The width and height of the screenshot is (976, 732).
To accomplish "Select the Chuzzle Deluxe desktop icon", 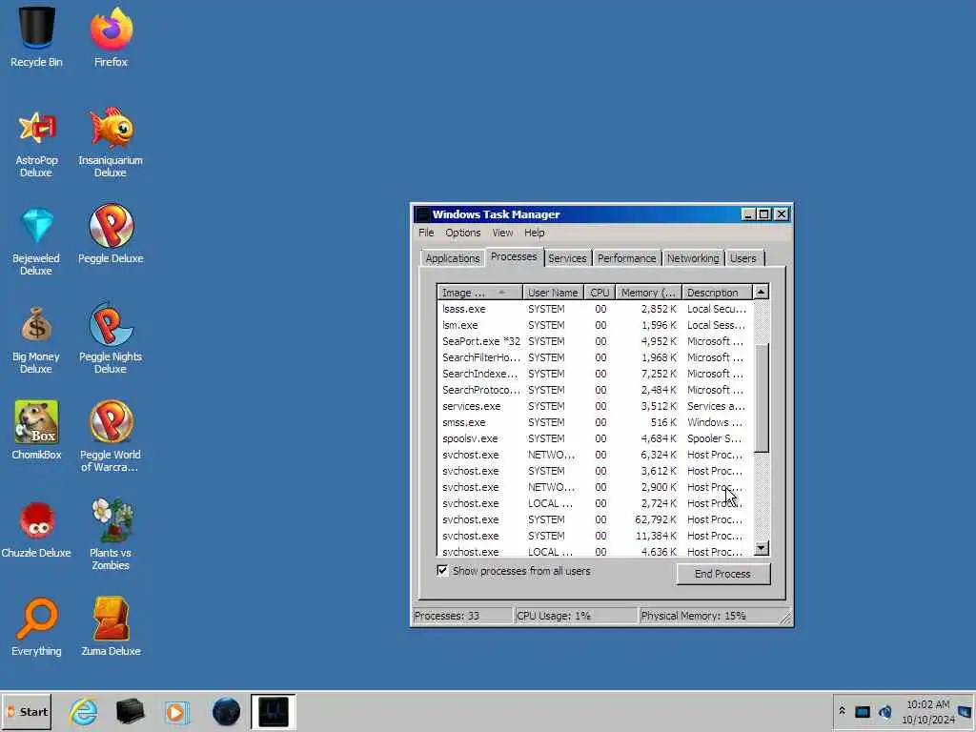I will [36, 530].
